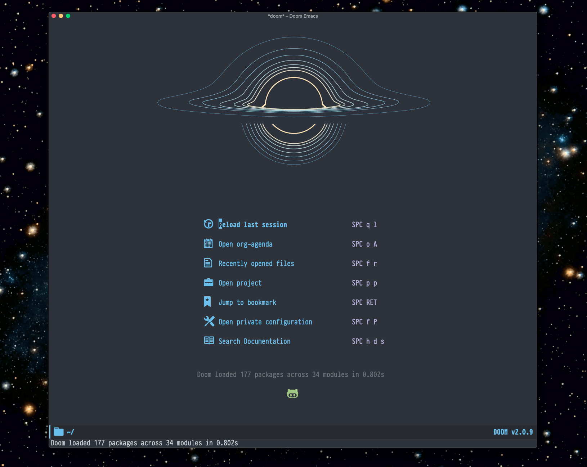Click the dashboard's gray load-time message
Screen dimensions: 587x467
[291, 374]
